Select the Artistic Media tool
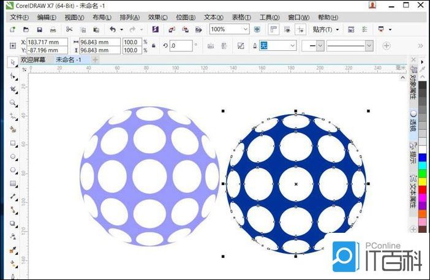Viewport: 430px width, 280px height. tap(13, 129)
